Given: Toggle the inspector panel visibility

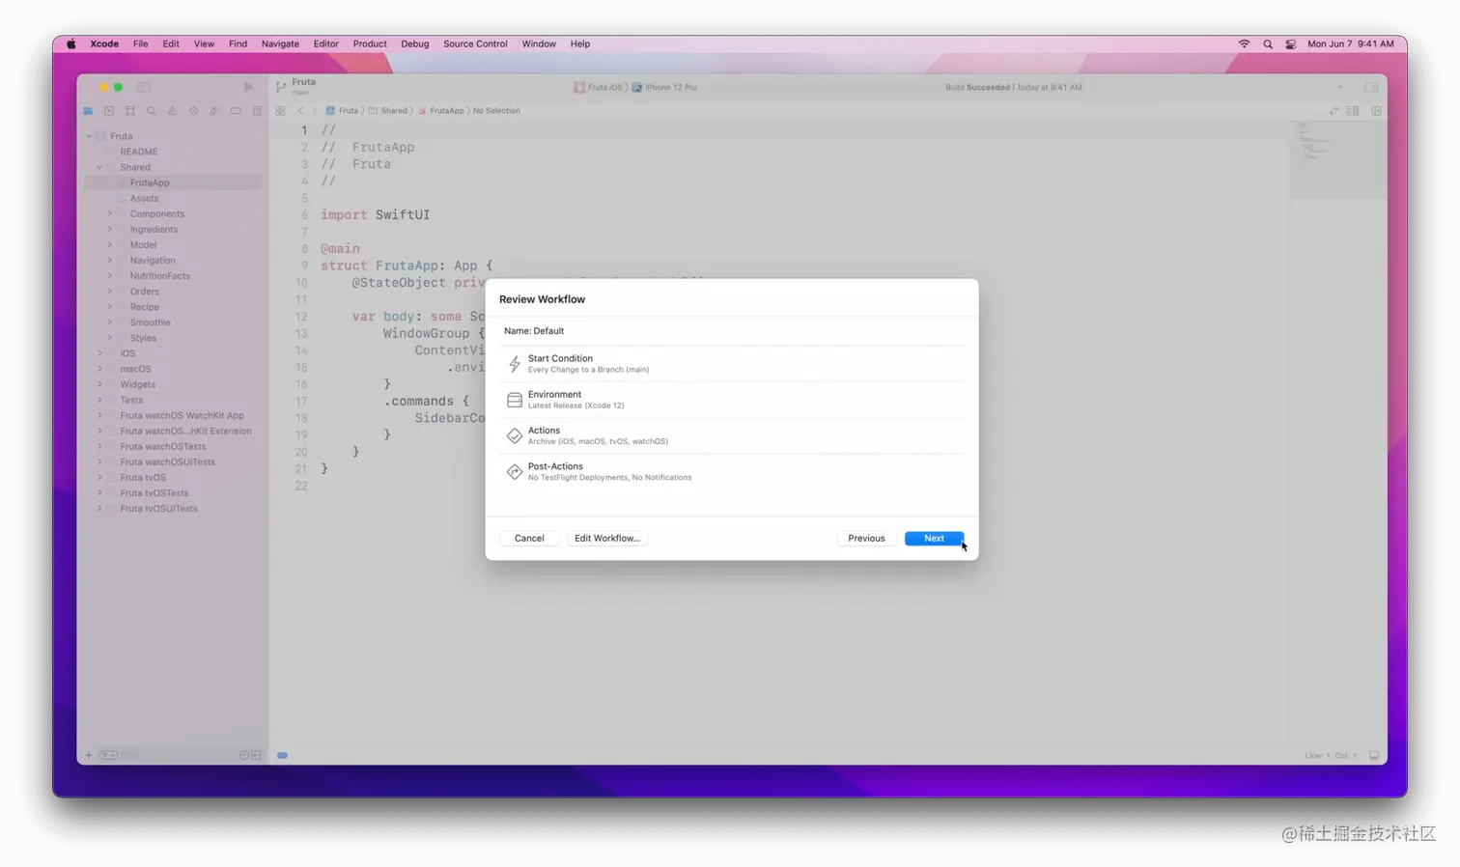Looking at the screenshot, I should pos(1371,87).
